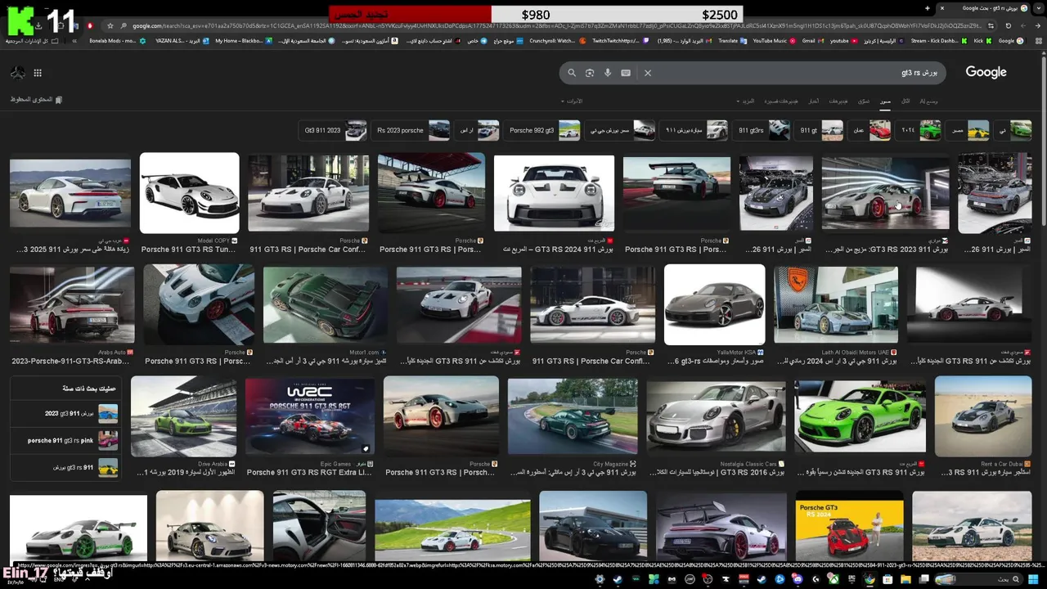Screen dimensions: 1047x589
Task: Open the City Magazine green Porsche on track image
Action: (572, 416)
